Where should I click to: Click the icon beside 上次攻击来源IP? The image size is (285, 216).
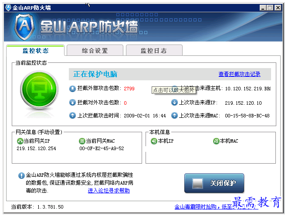(x=174, y=102)
